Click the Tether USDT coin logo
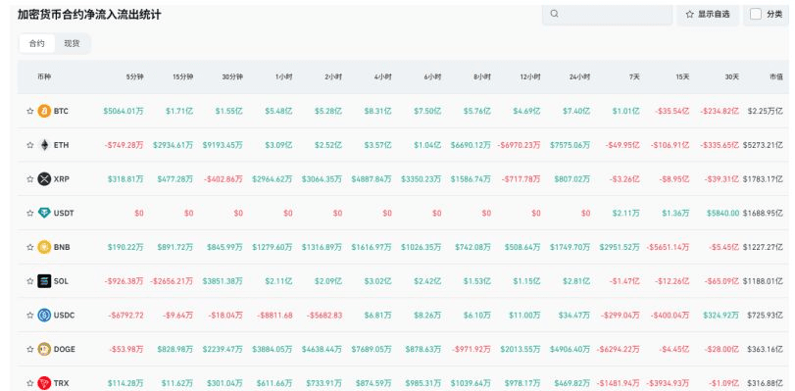This screenshot has width=795, height=391. click(45, 213)
